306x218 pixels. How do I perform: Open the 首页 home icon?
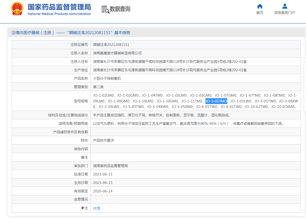point(260,6)
